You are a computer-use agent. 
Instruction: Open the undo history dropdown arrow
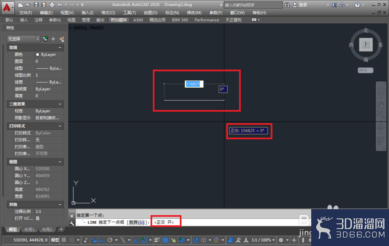[65, 5]
